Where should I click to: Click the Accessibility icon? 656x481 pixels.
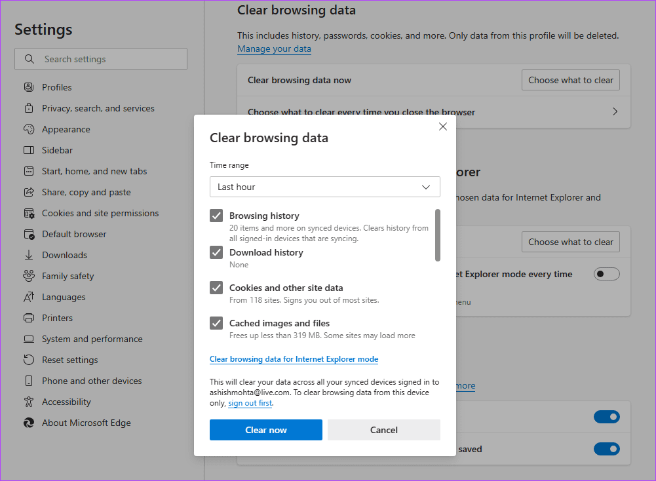28,401
